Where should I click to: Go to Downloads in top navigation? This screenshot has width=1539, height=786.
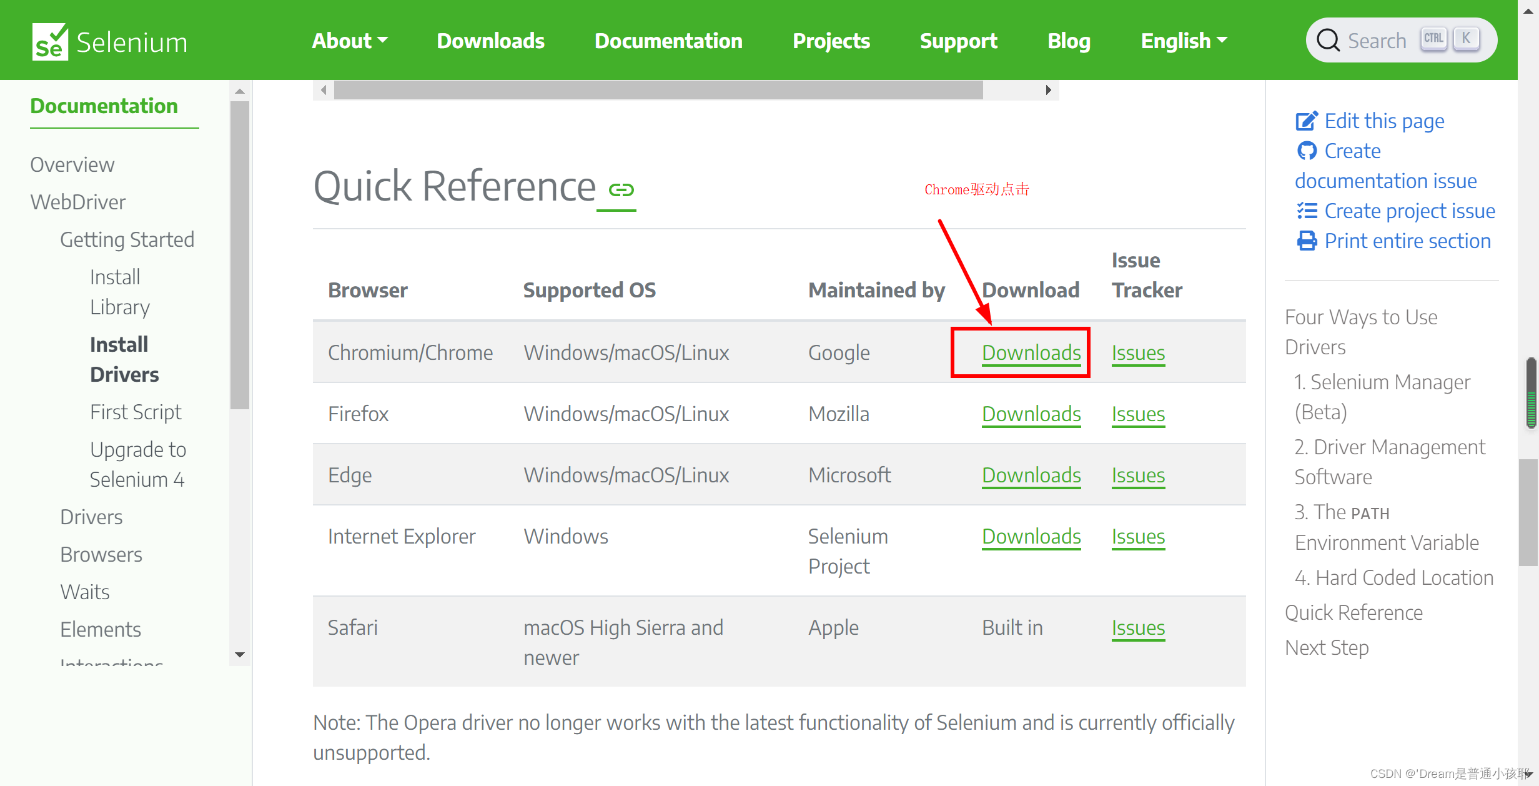pyautogui.click(x=490, y=41)
